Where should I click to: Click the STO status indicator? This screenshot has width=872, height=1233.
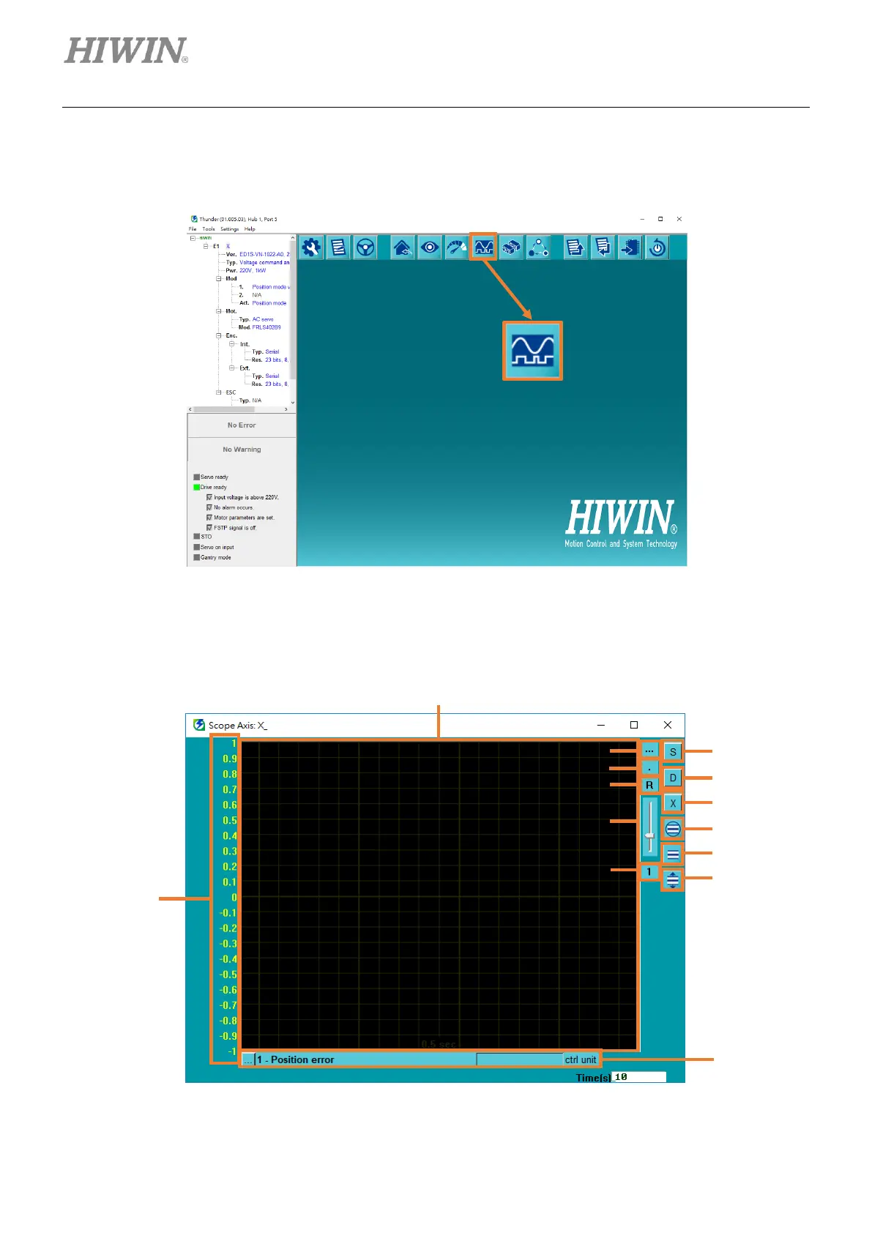click(x=196, y=537)
